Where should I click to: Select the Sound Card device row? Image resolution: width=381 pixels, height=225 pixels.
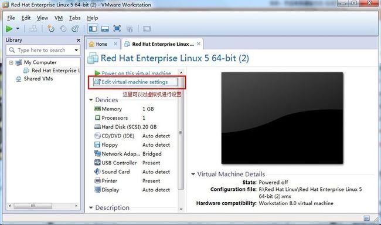133,172
